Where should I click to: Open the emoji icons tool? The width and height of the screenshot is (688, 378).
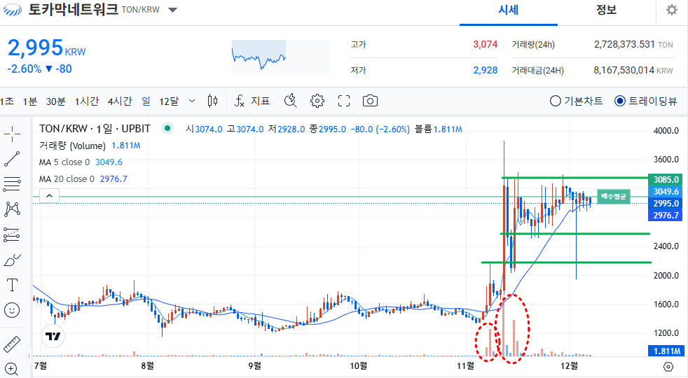[x=12, y=310]
